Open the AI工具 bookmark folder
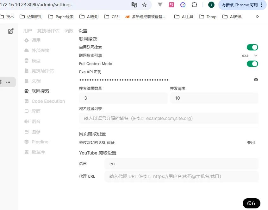The image size is (268, 210). (x=184, y=16)
